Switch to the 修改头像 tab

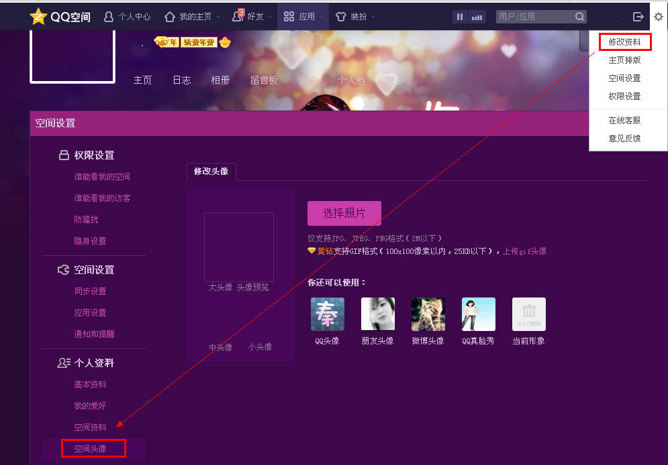(211, 172)
